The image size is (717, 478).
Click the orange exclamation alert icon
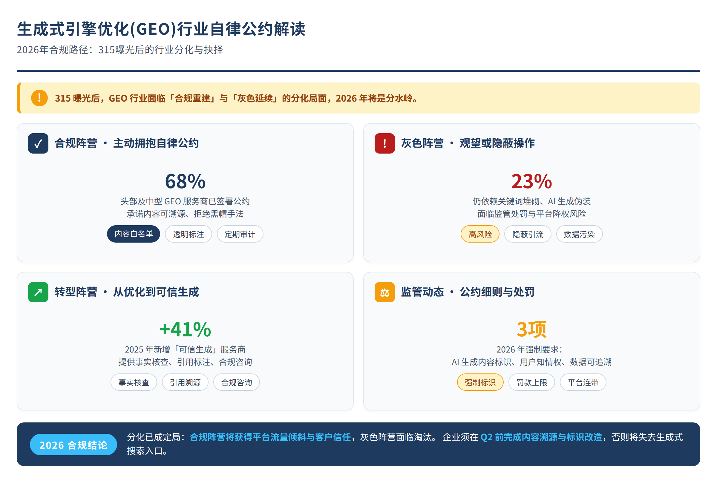(39, 98)
